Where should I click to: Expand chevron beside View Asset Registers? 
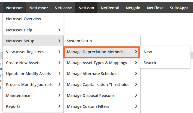point(59,52)
